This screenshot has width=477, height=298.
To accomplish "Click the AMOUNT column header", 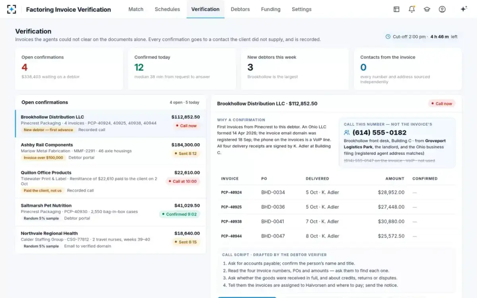I will click(x=395, y=179).
